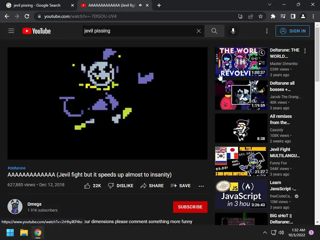This screenshot has width=320, height=240.
Task: Close the Google Search tab
Action: coord(72,5)
